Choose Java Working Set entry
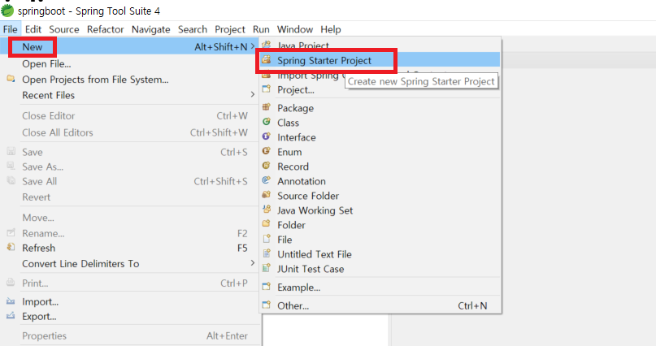This screenshot has width=656, height=346. pyautogui.click(x=380, y=210)
